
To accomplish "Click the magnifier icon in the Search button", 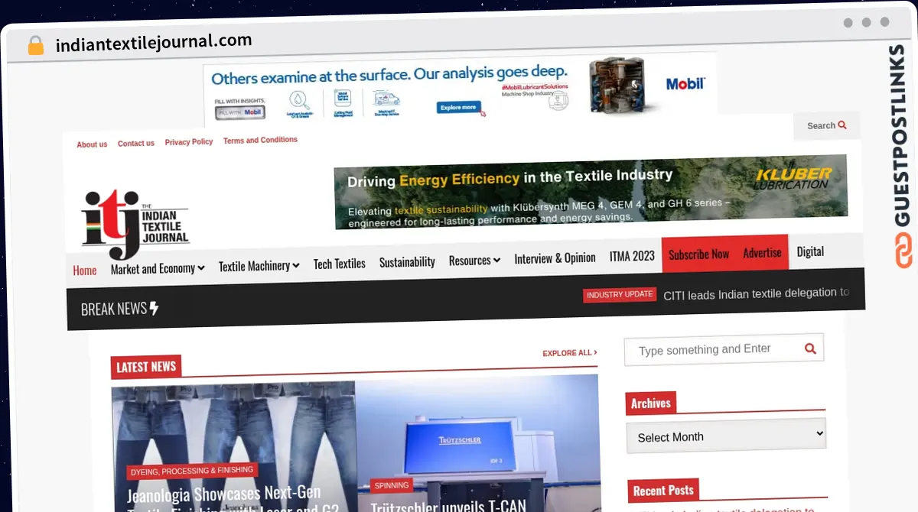I will (x=842, y=125).
